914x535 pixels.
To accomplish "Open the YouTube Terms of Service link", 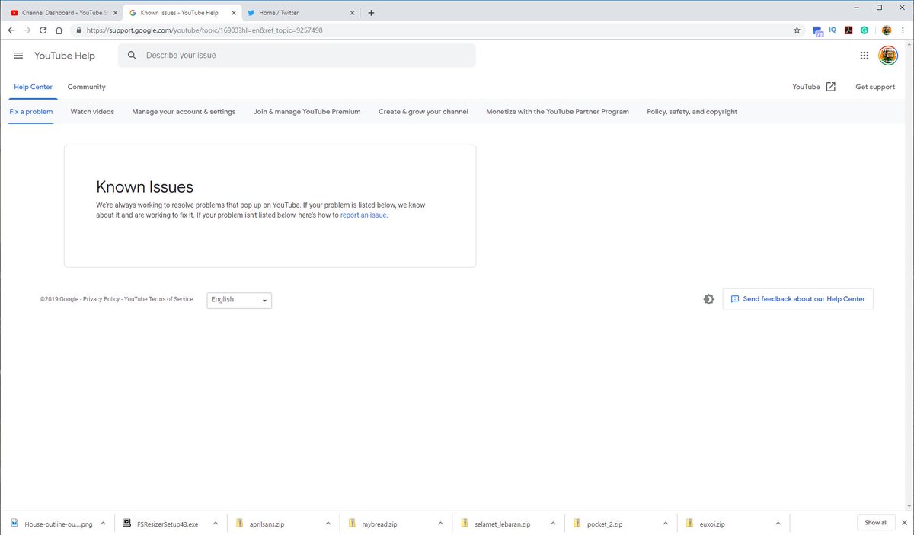I will (158, 299).
